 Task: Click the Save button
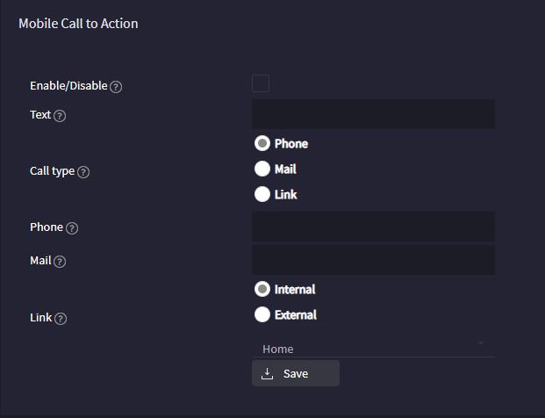[296, 373]
